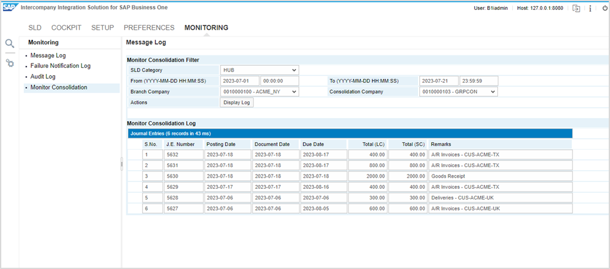Click the power logout icon
This screenshot has width=610, height=269.
tap(588, 9)
